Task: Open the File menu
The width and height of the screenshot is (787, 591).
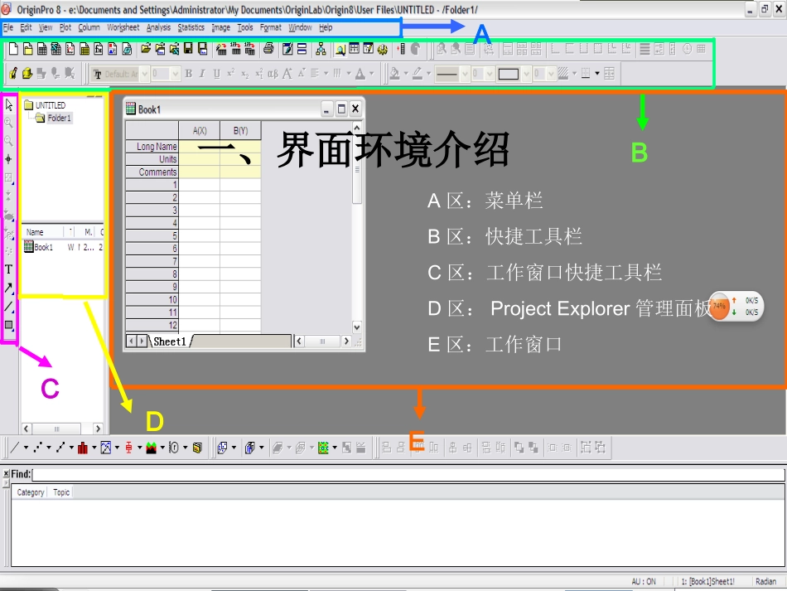Action: 8,27
